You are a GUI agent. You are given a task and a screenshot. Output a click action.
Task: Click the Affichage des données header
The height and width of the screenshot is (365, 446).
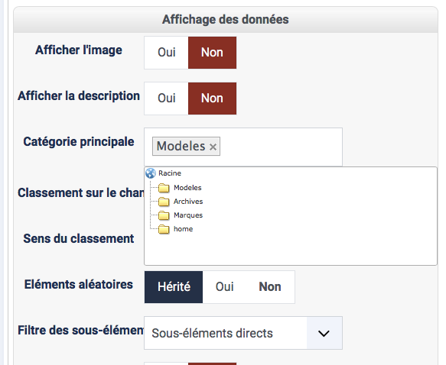coord(226,20)
